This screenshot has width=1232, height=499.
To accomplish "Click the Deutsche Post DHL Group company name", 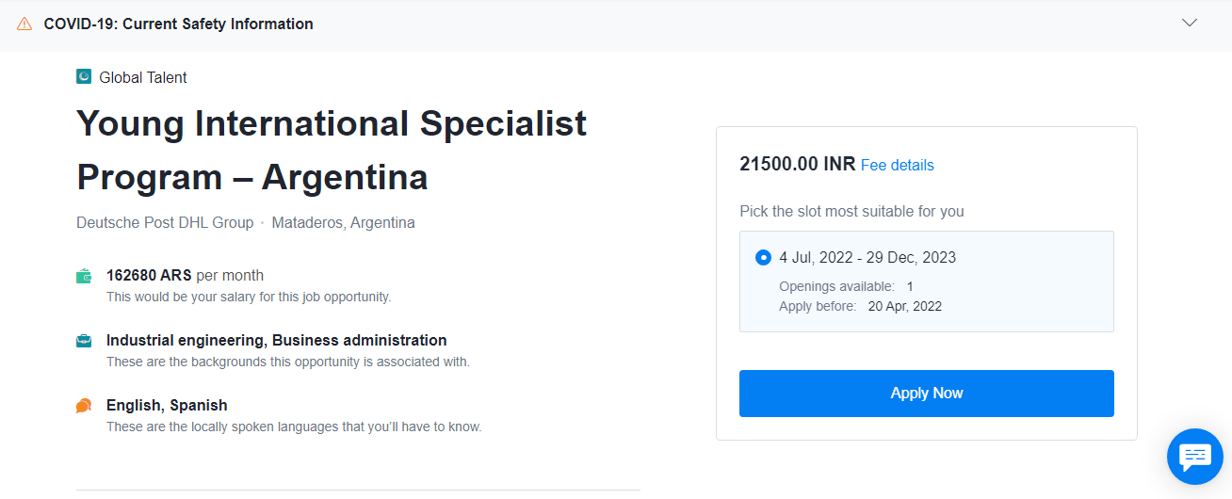I will (x=165, y=223).
